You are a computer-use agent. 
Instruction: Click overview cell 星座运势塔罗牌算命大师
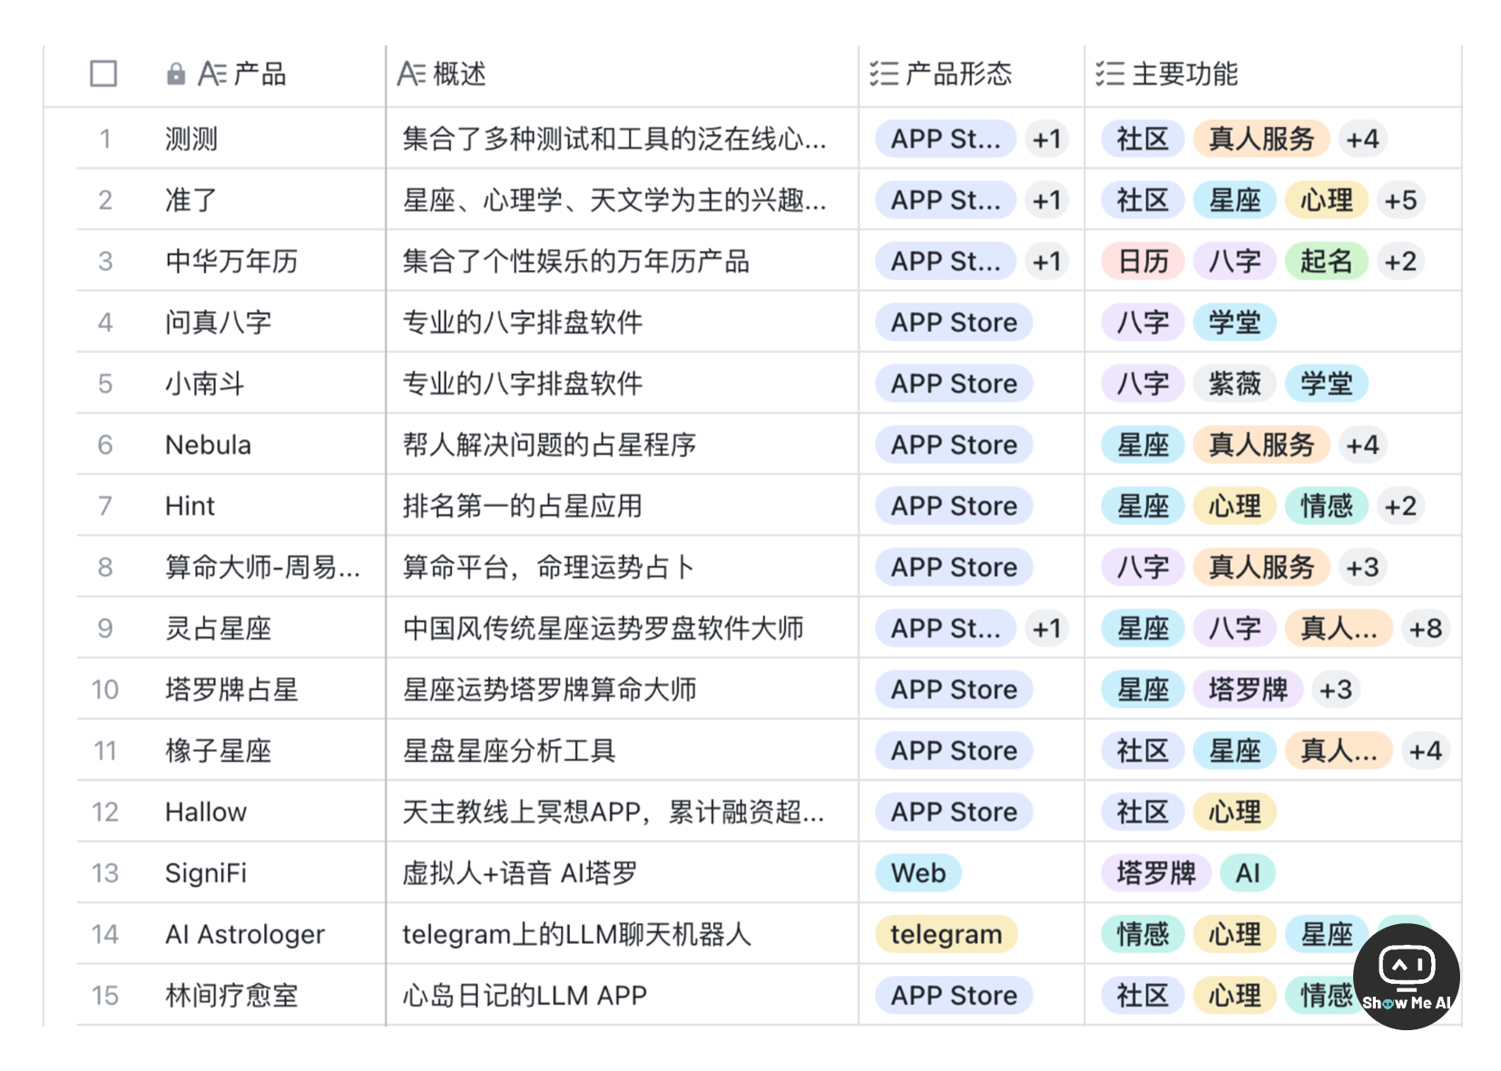click(549, 689)
